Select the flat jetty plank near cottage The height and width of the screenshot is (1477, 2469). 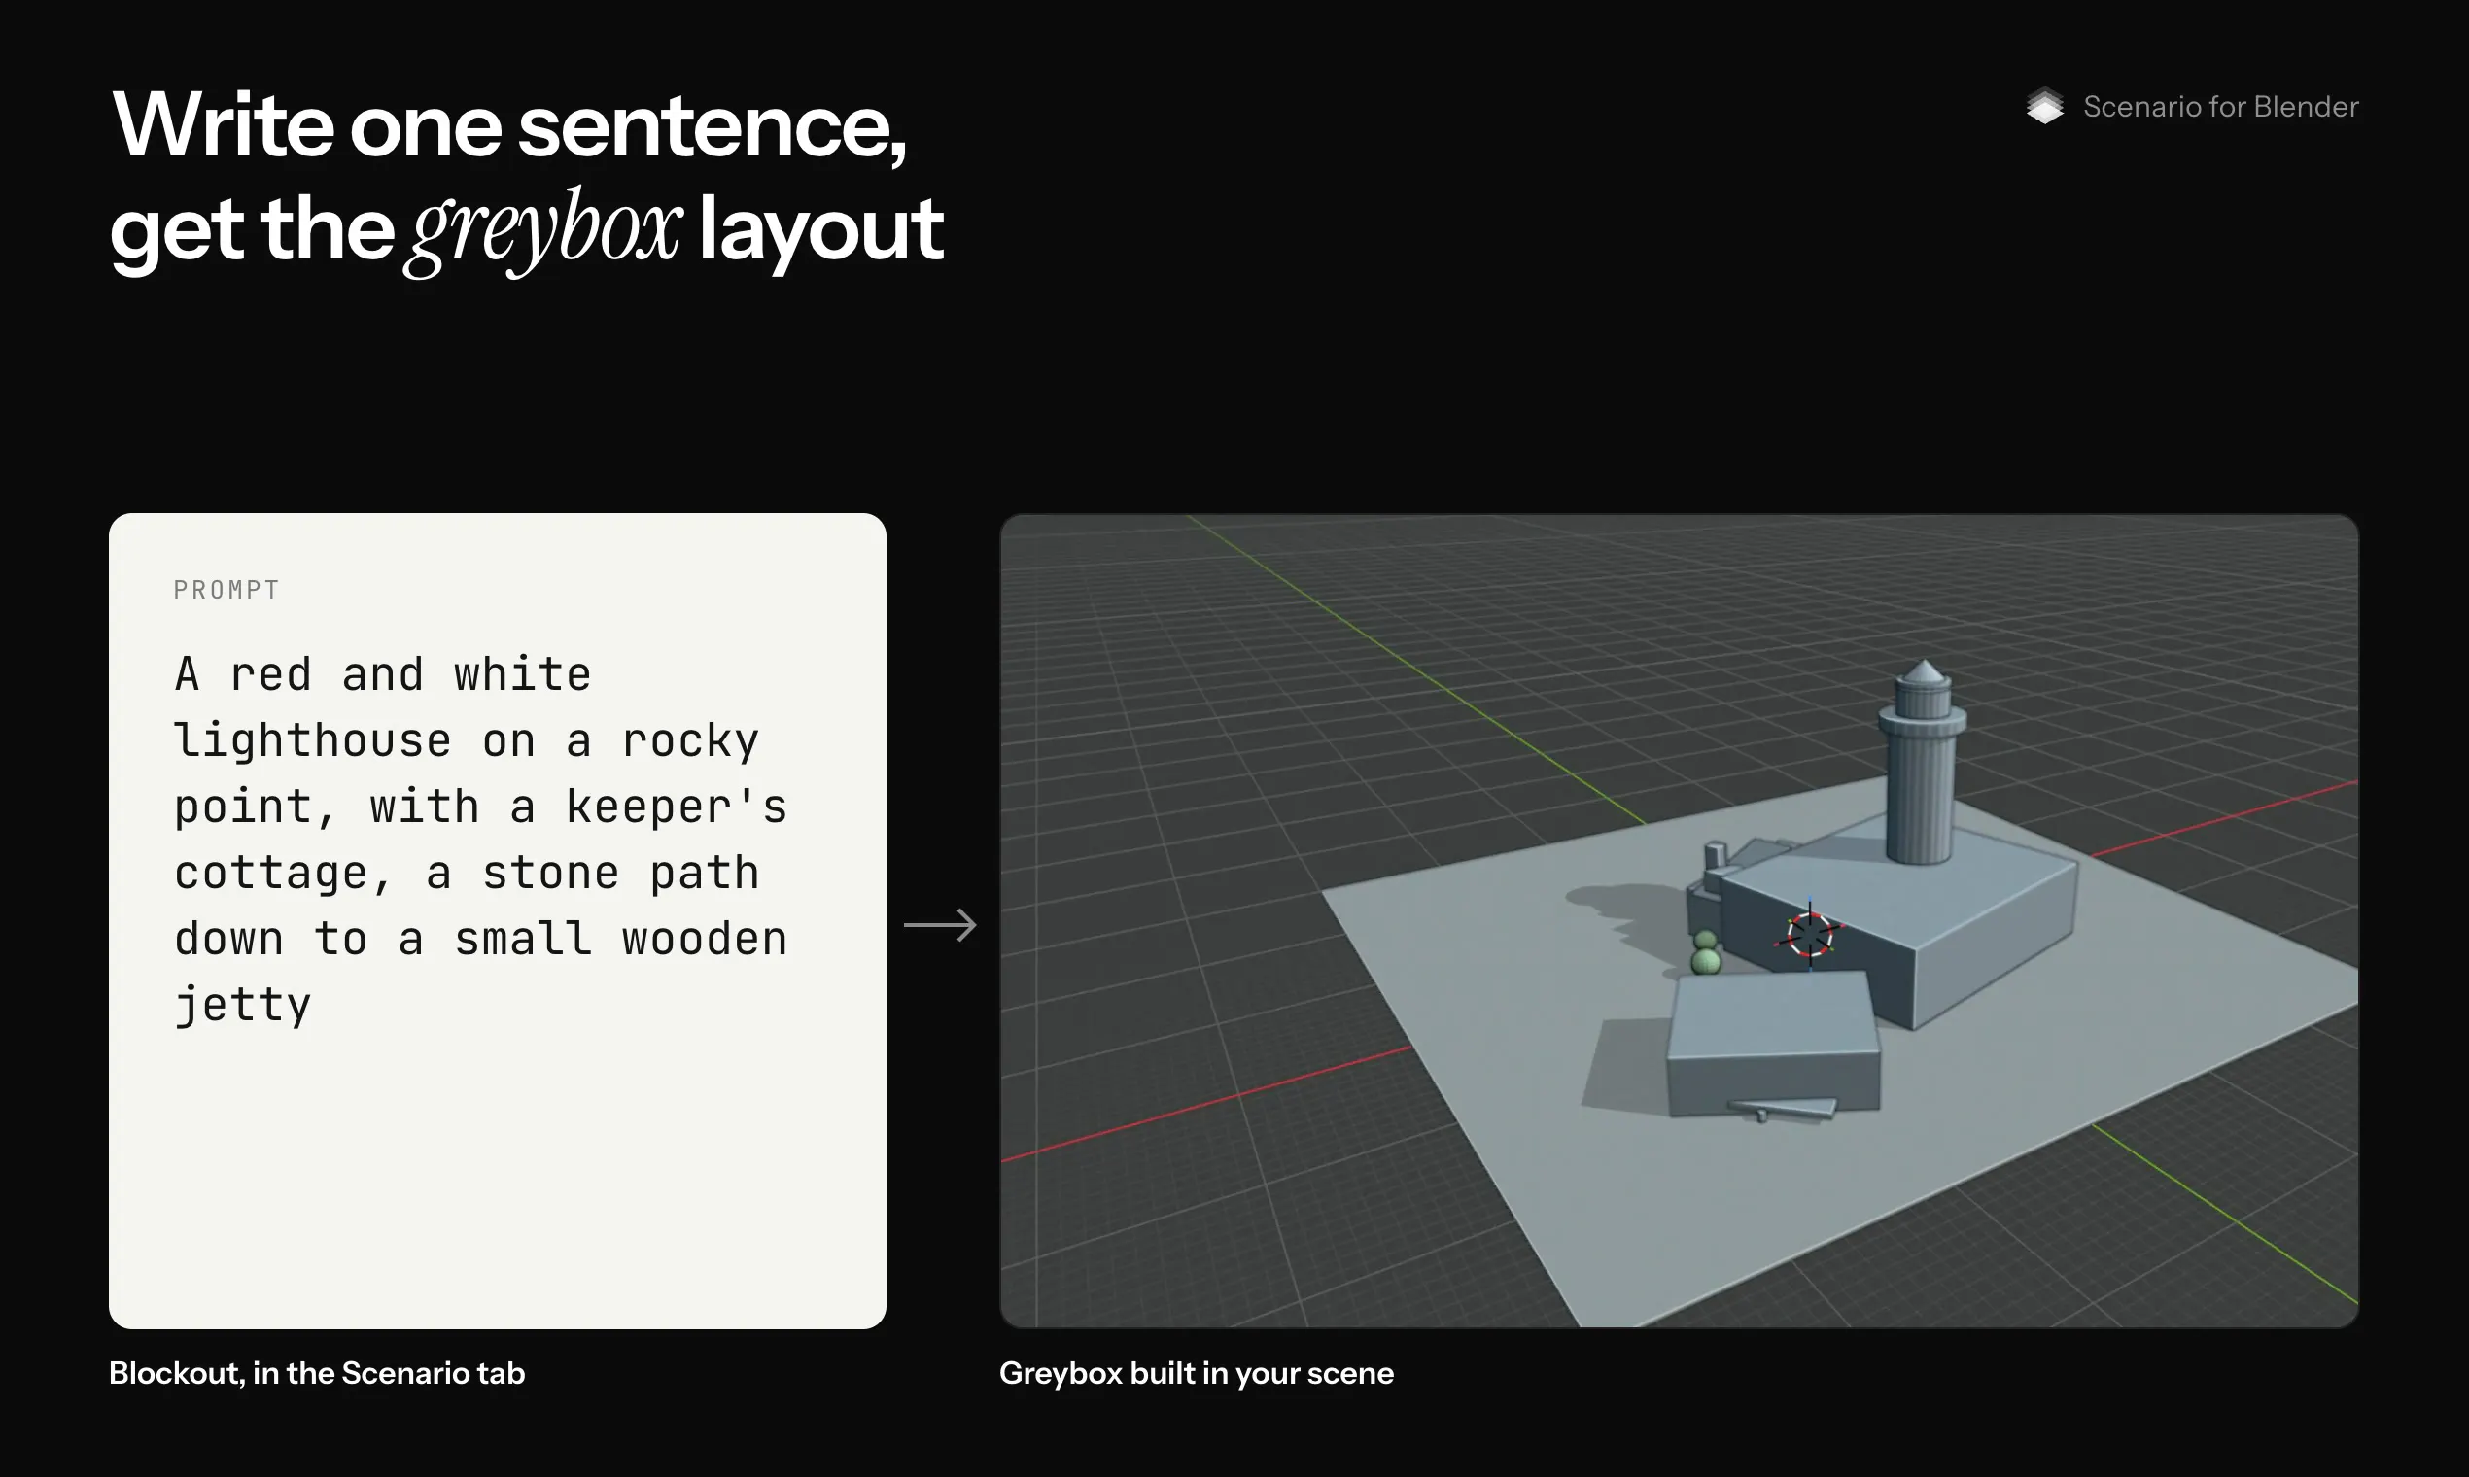pyautogui.click(x=1784, y=1108)
